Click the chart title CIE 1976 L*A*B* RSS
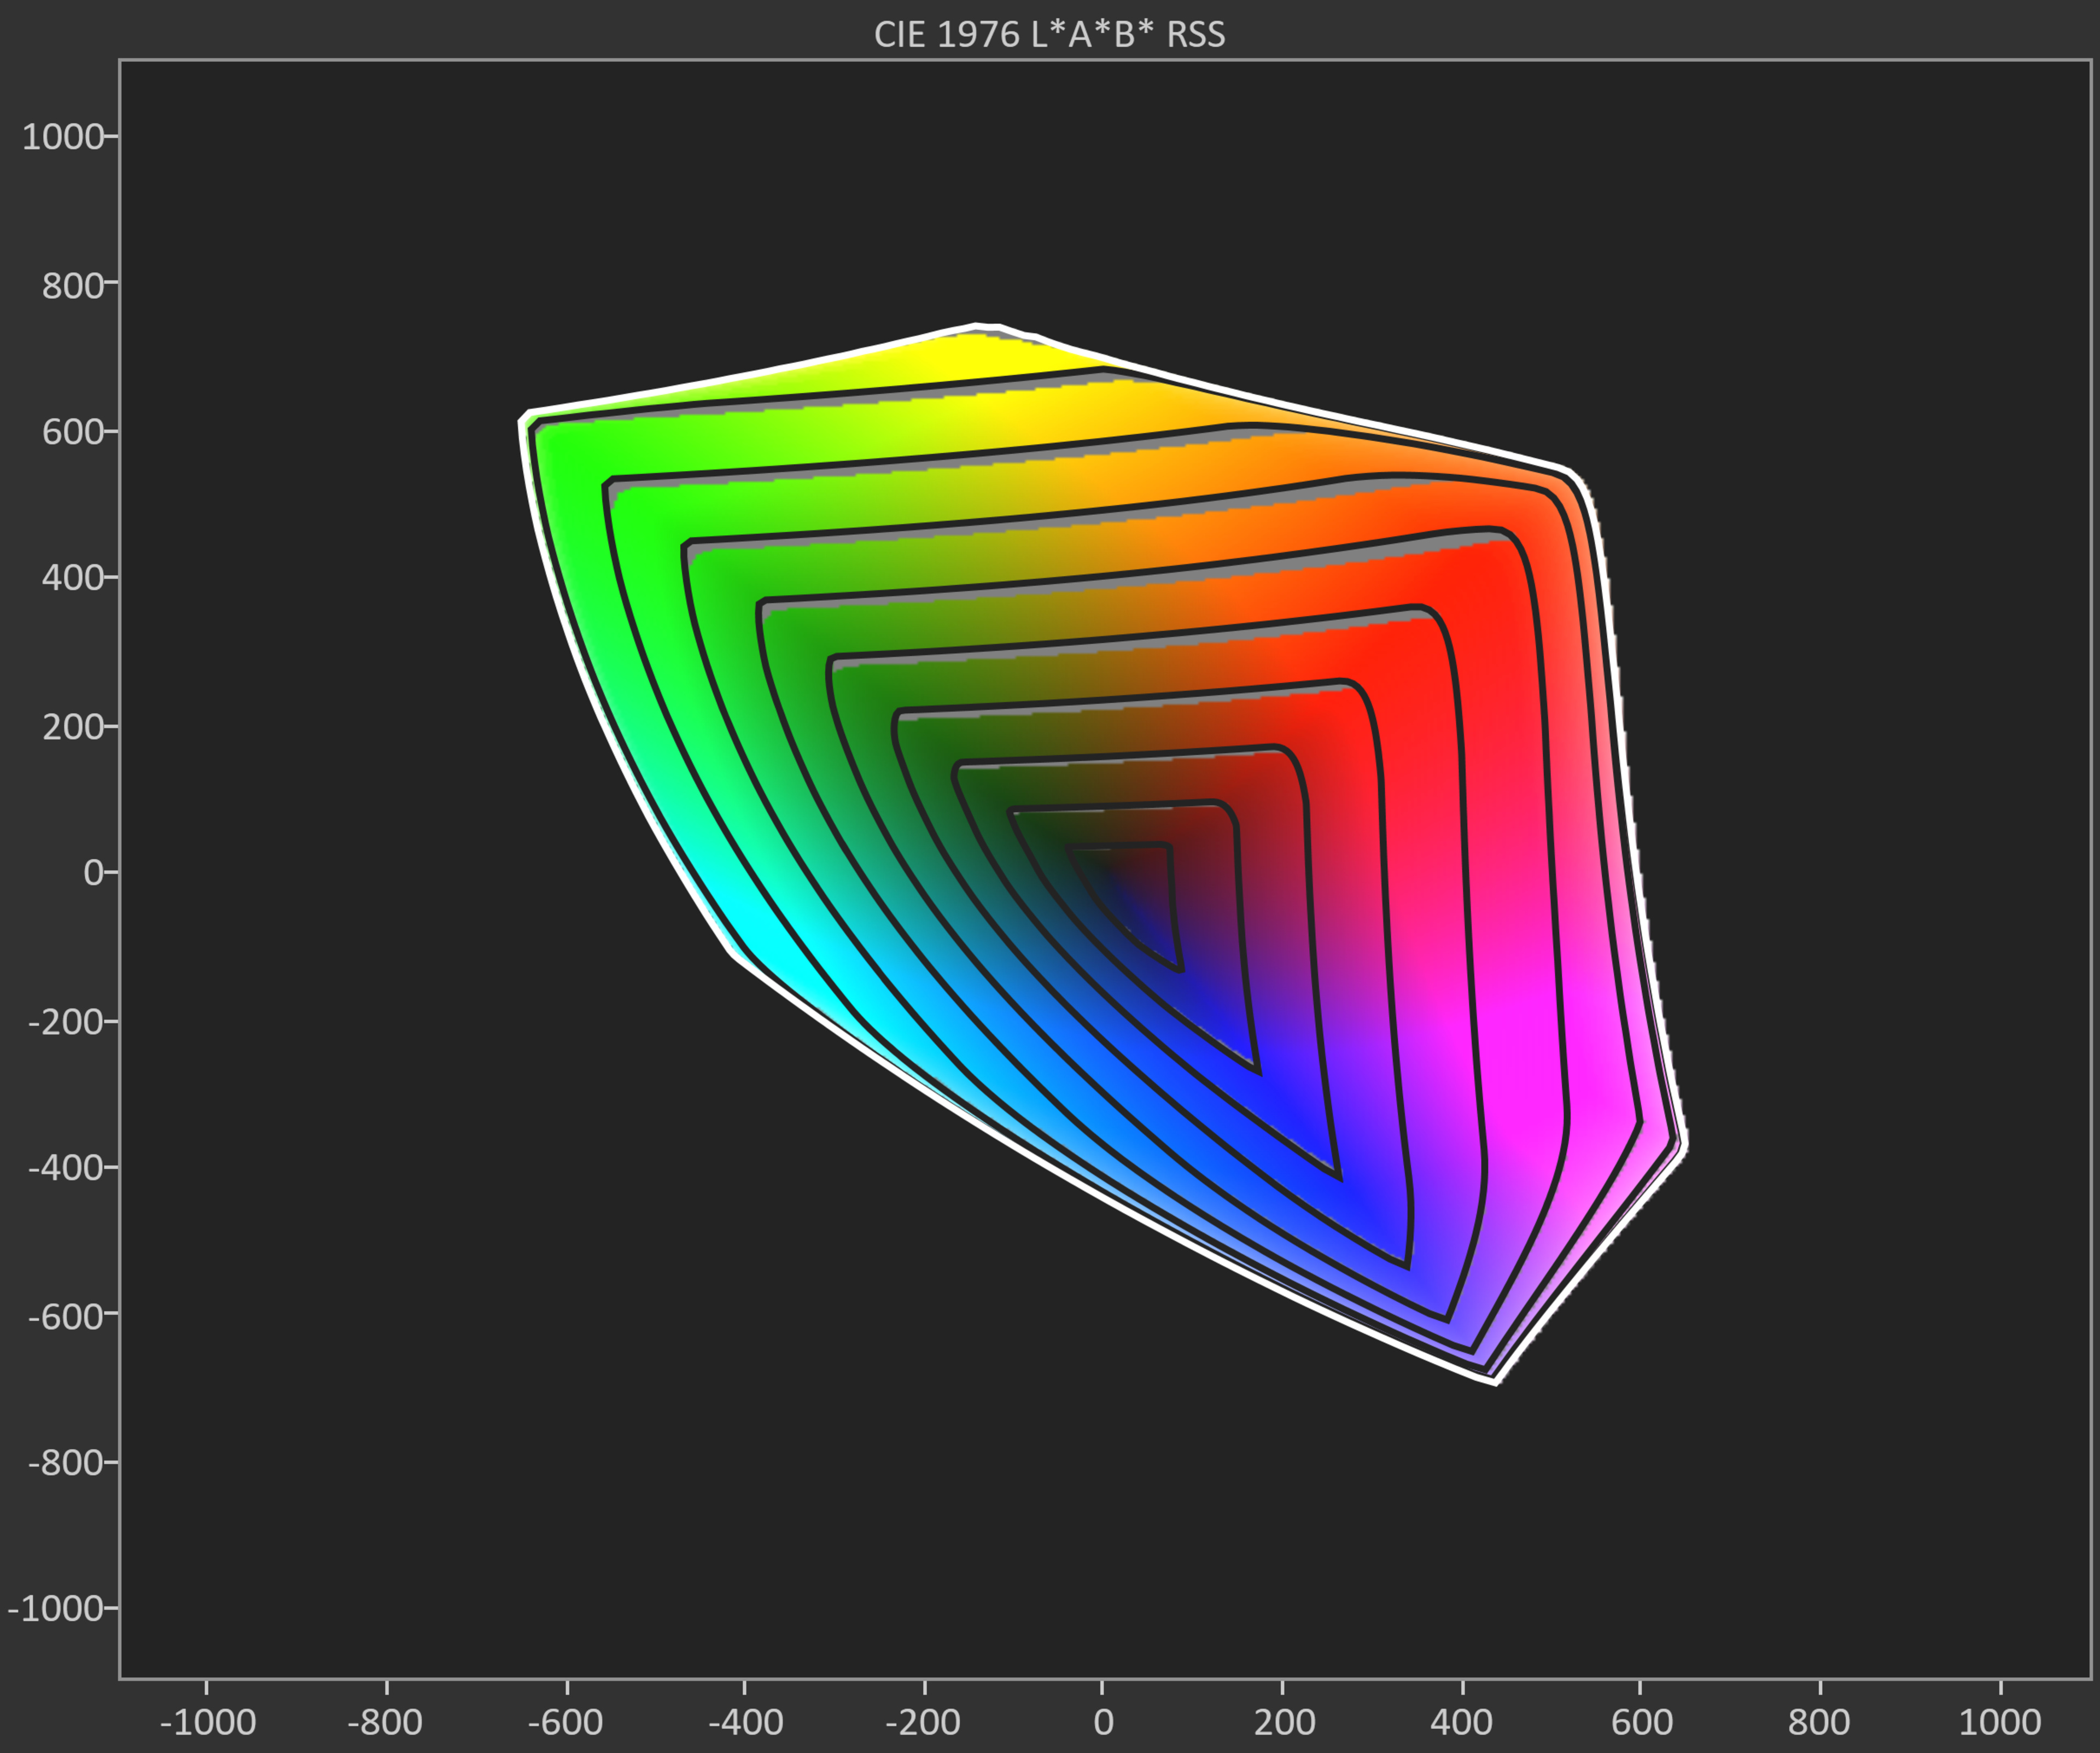 pos(1049,34)
